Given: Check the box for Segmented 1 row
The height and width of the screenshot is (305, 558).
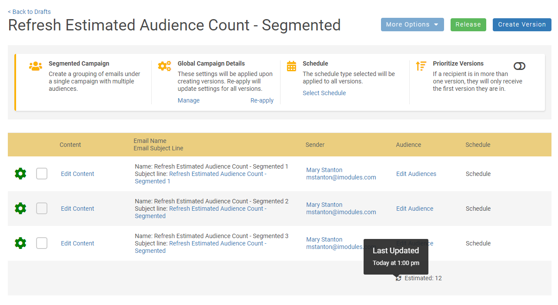Looking at the screenshot, I should (42, 174).
